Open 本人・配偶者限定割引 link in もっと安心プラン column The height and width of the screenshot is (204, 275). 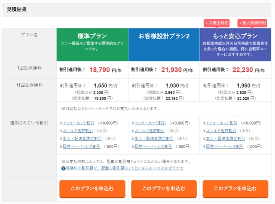pyautogui.click(x=223, y=139)
